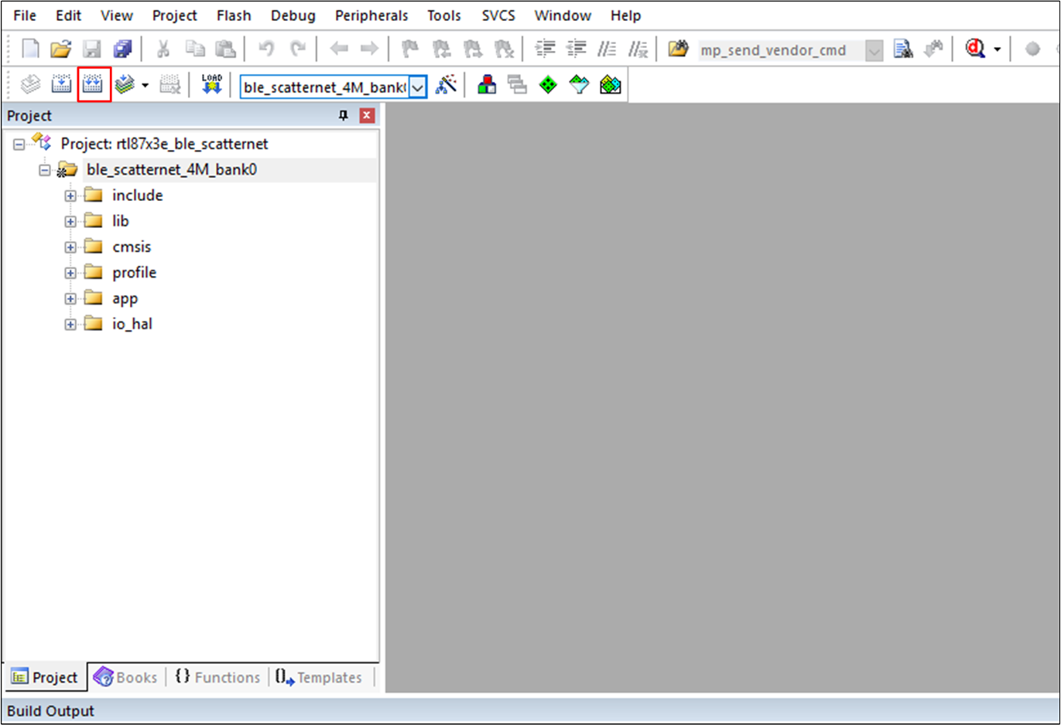Click the Build target icon
Screen dimensions: 1061x725
click(x=61, y=85)
